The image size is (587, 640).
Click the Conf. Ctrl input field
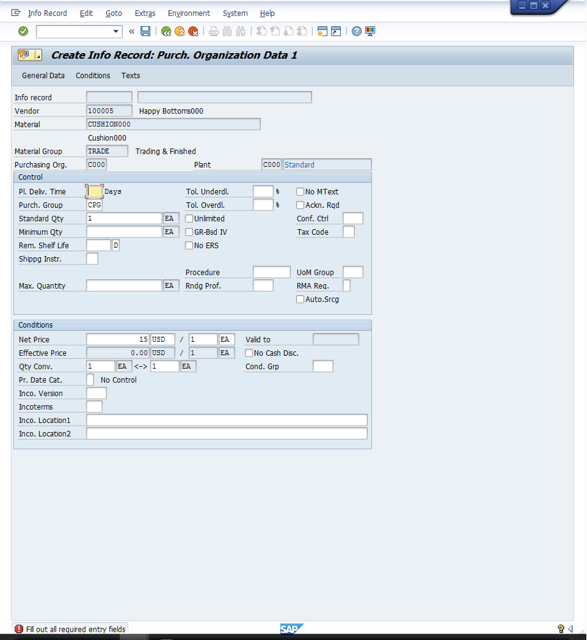coord(353,218)
